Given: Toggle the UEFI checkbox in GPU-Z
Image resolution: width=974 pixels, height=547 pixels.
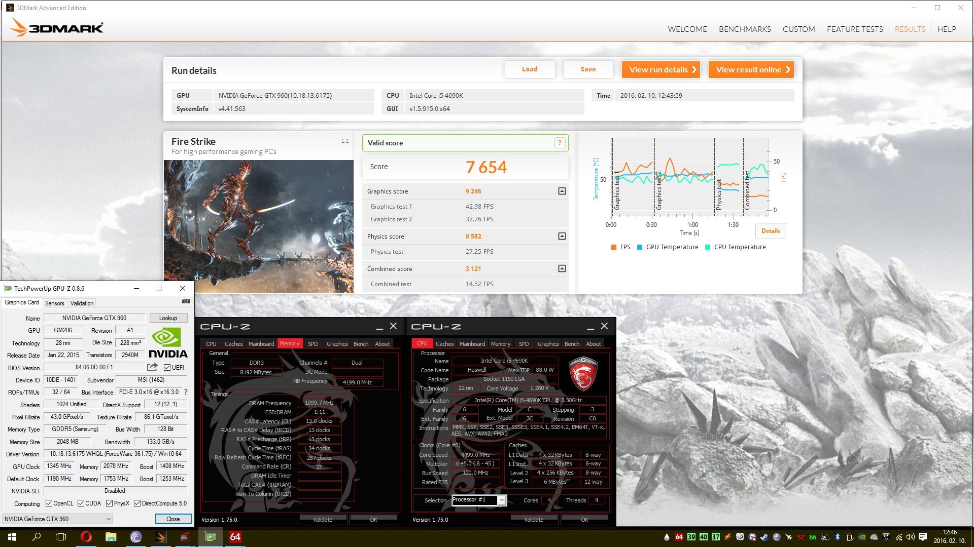Looking at the screenshot, I should coord(167,368).
